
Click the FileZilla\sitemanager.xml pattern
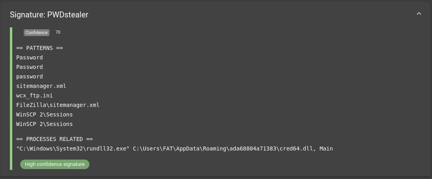(58, 105)
